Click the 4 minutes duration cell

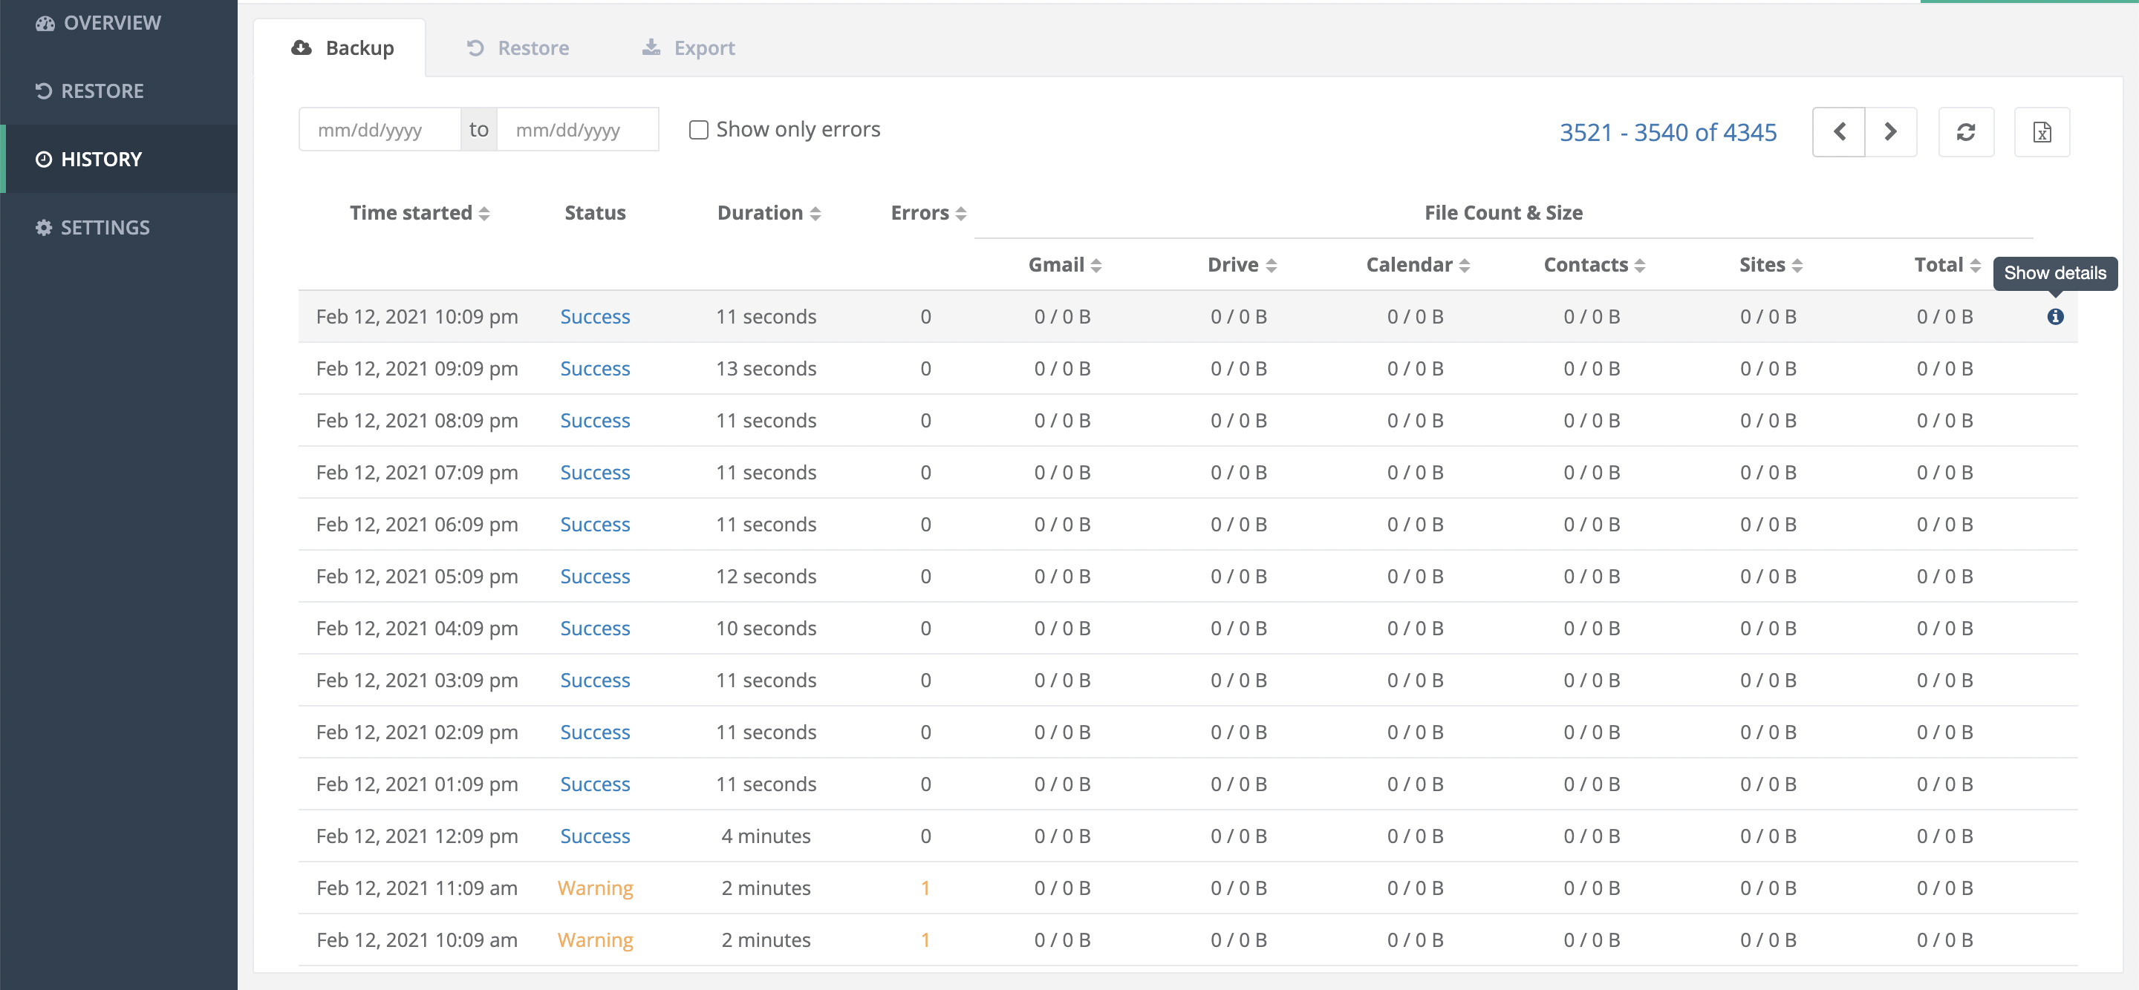766,836
